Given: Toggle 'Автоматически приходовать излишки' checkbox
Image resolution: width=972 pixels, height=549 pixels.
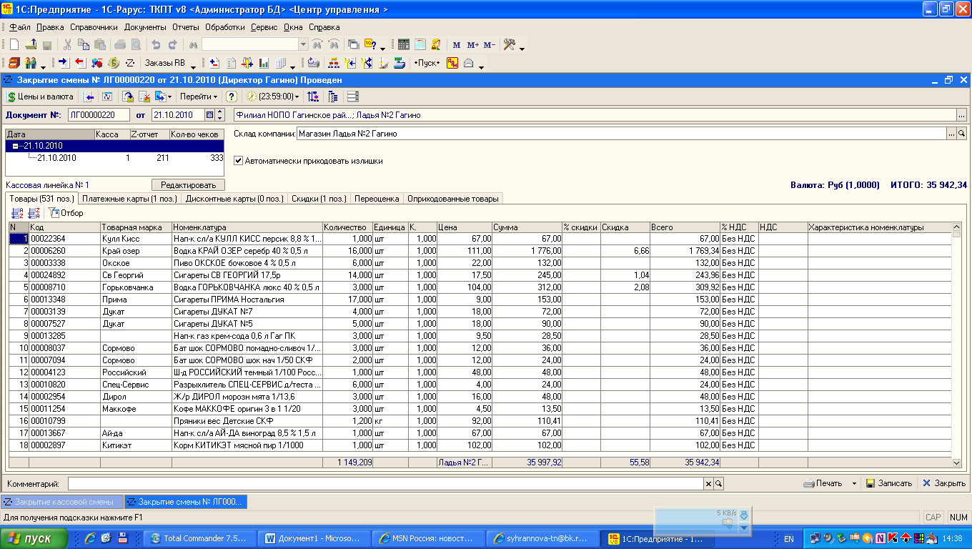Looking at the screenshot, I should coord(239,161).
